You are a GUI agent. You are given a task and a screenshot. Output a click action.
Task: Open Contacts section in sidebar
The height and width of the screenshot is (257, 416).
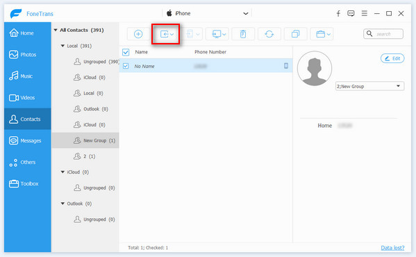(x=27, y=119)
